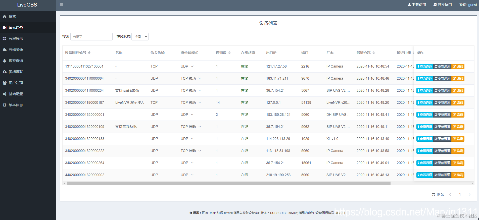This screenshot has width=479, height=220.
Task: Click the 版本信息 icon
Action: [x=5, y=105]
